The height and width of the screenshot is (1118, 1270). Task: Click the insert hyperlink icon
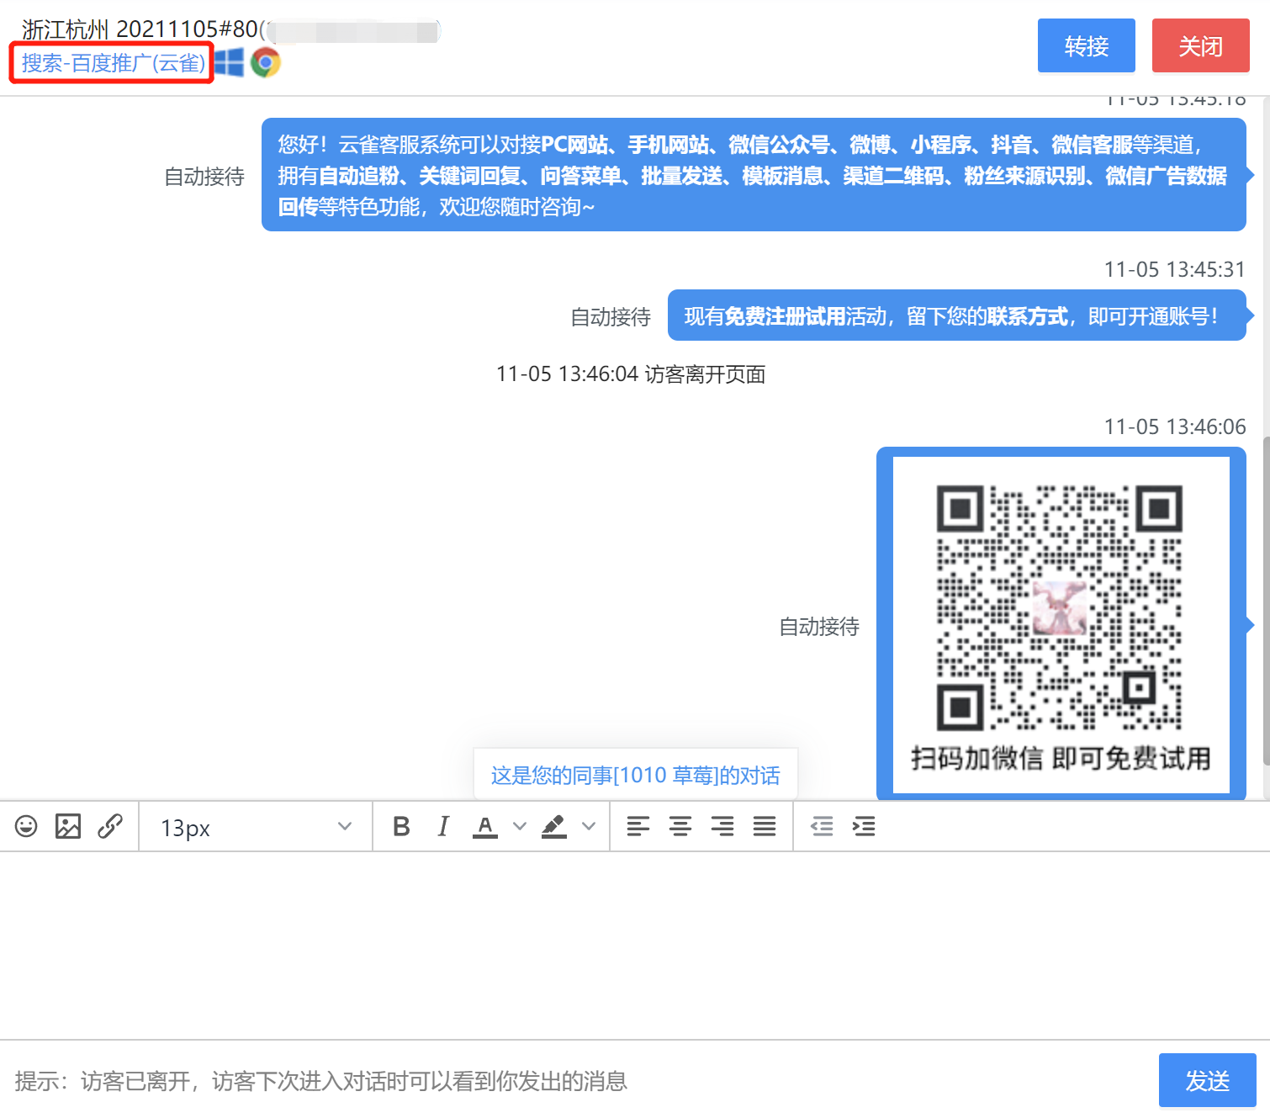(110, 826)
